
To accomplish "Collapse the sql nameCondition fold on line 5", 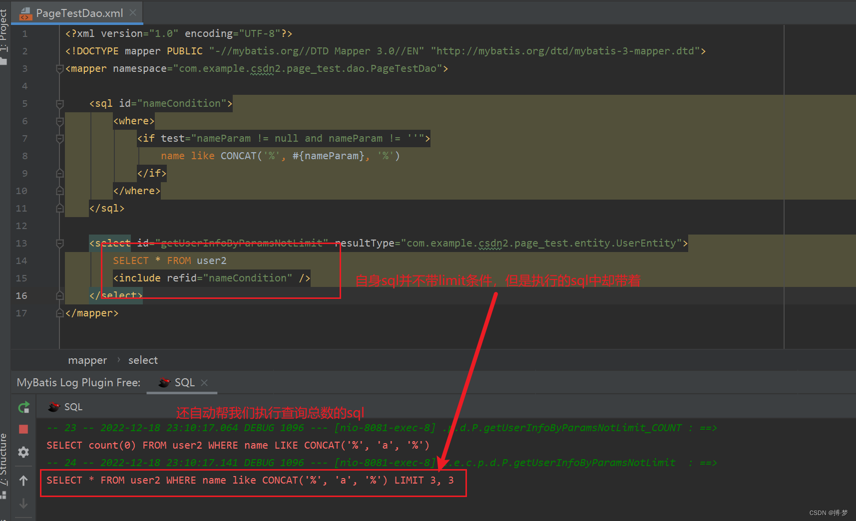I will (x=60, y=104).
